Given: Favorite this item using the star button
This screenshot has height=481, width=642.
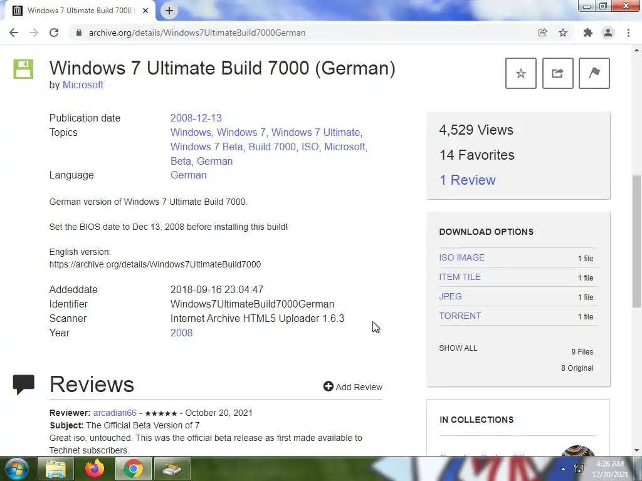Looking at the screenshot, I should coord(521,73).
